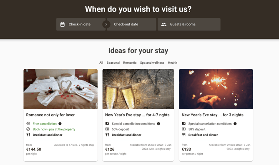
Task: Click the champagne glasses thumbnail image
Action: click(138, 89)
